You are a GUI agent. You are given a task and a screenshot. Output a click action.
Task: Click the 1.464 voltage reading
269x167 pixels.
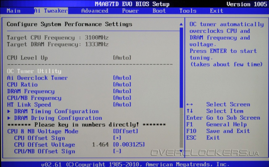click(x=100, y=144)
